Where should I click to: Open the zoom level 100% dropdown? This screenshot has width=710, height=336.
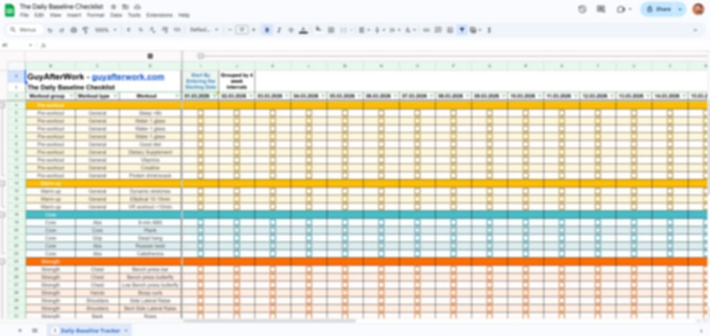pos(105,30)
